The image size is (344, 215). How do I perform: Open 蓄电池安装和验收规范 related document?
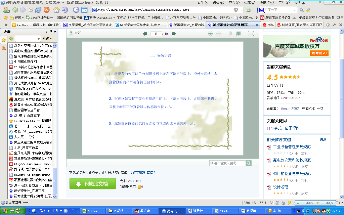[x=292, y=160]
